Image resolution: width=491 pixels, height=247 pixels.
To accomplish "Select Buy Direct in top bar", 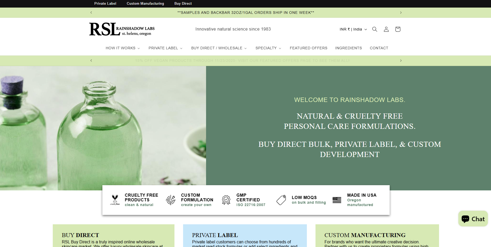I will click(x=183, y=3).
